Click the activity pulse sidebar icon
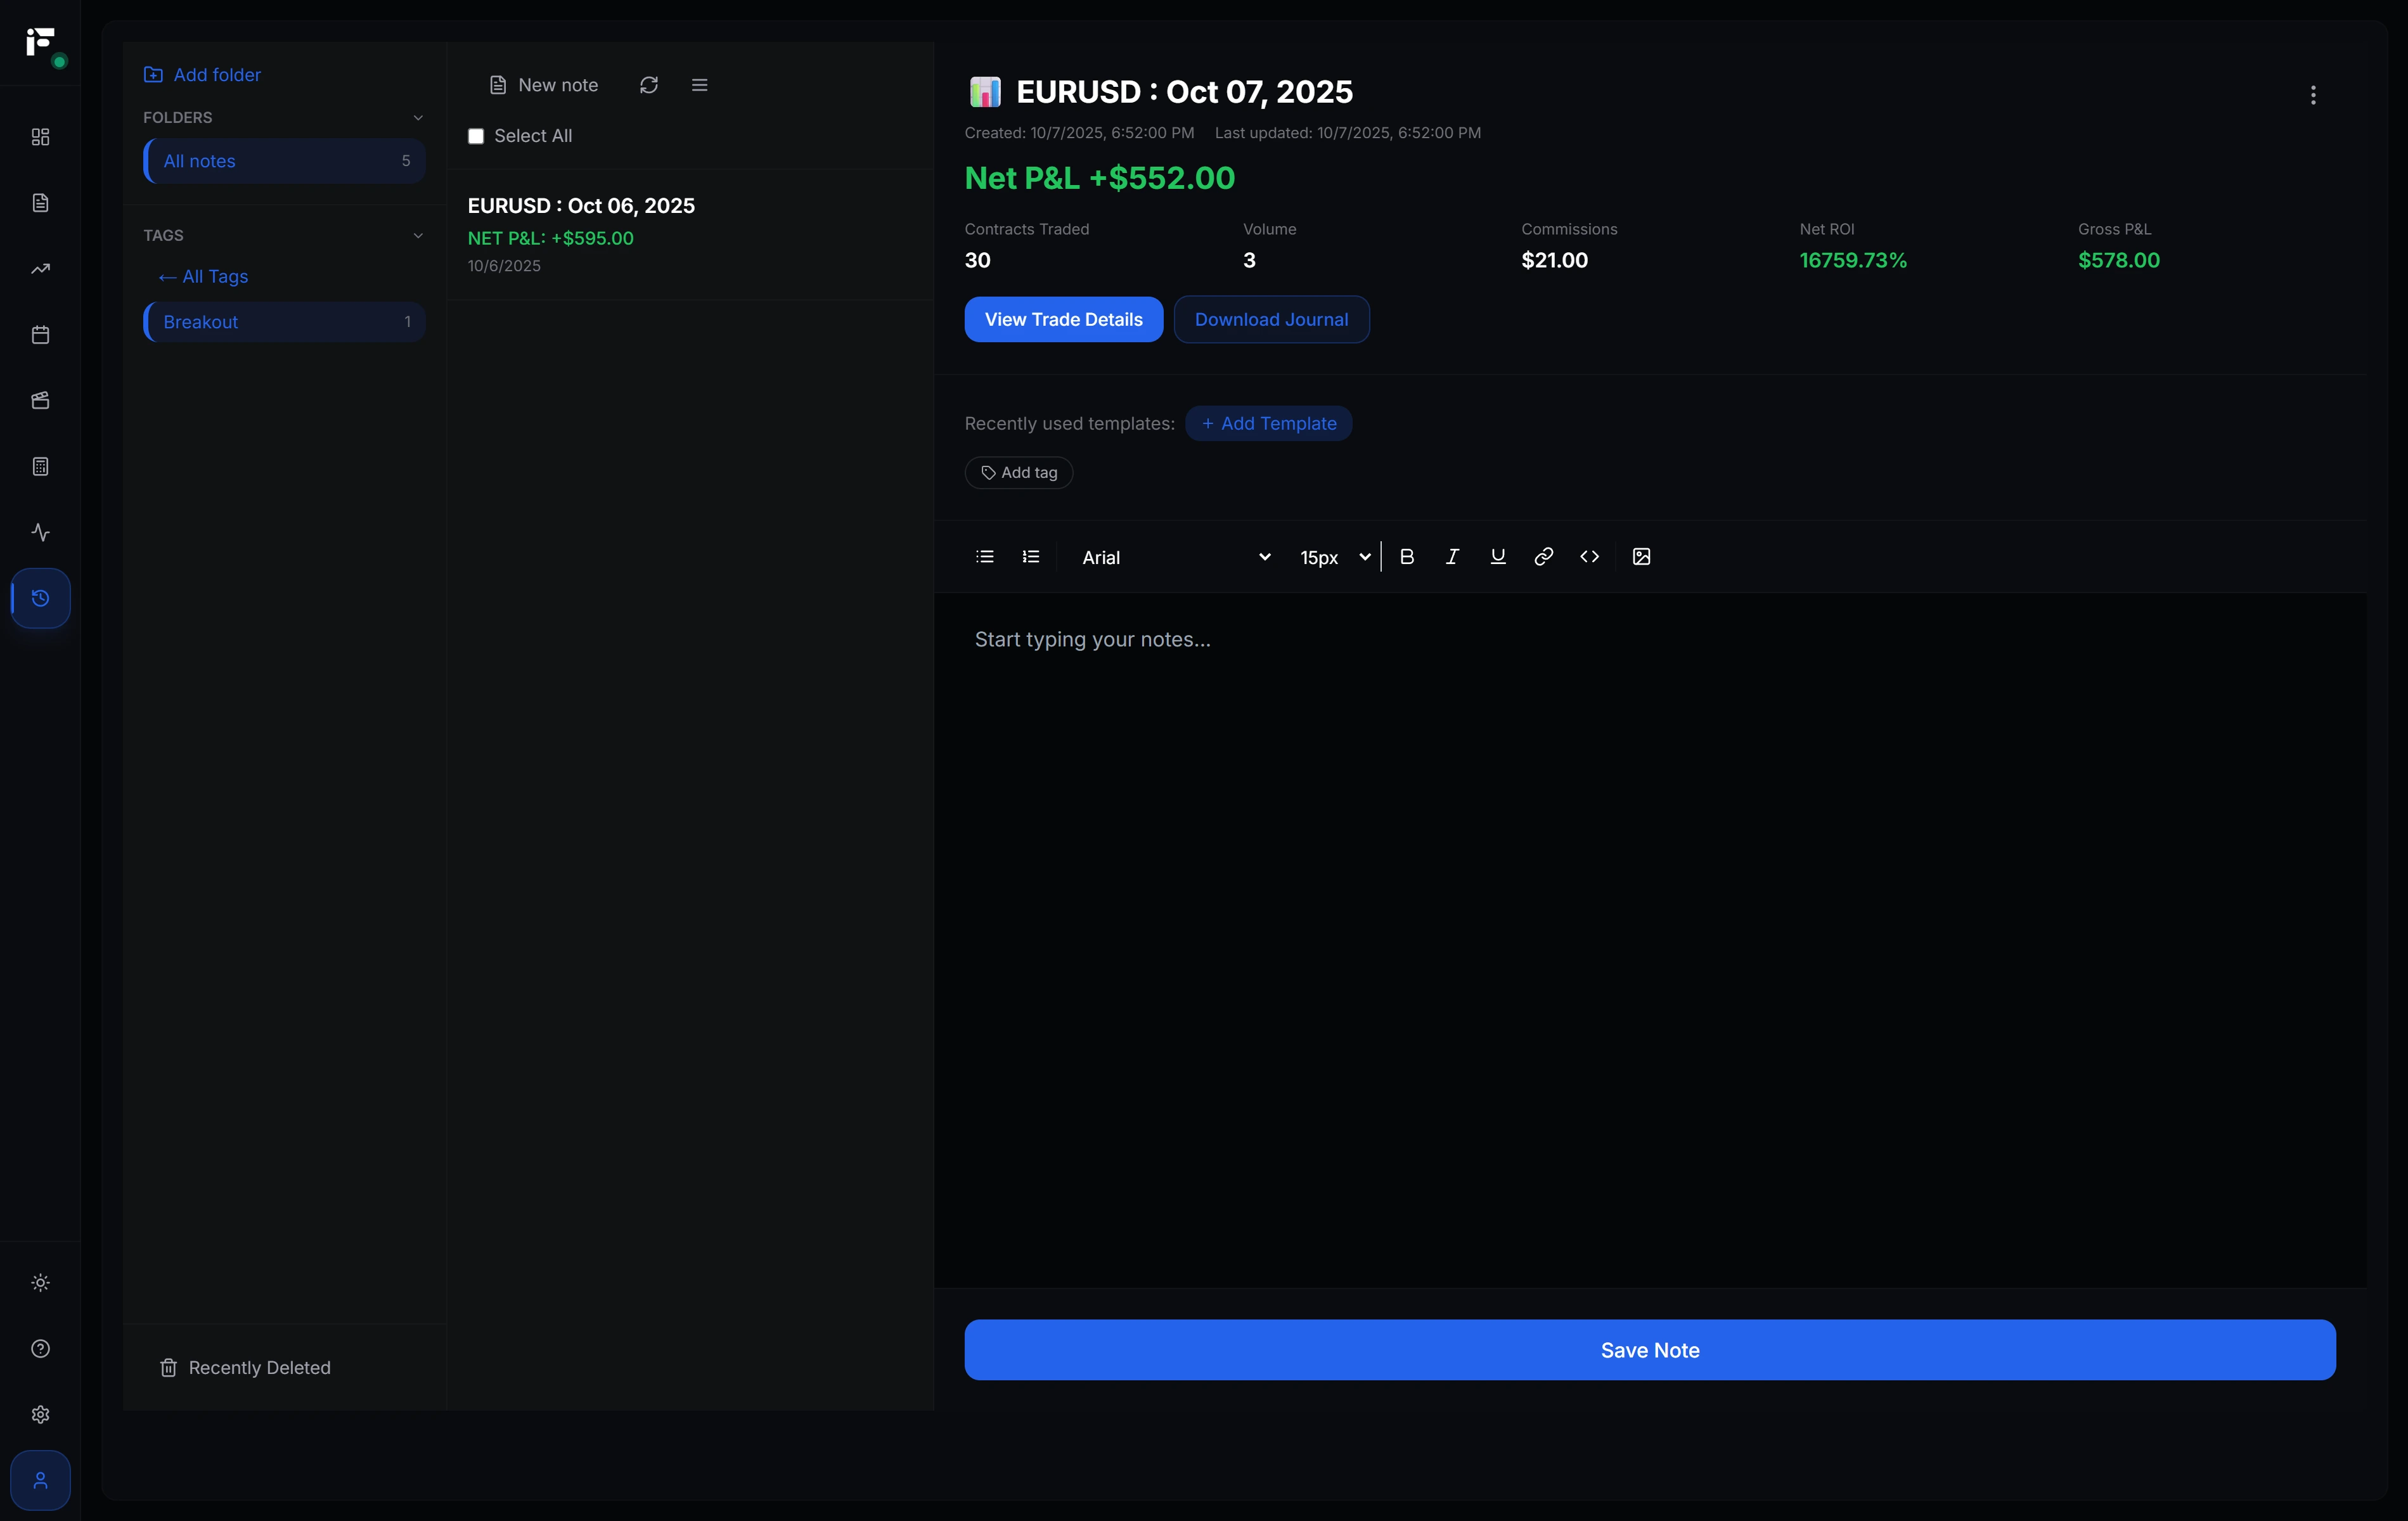Image resolution: width=2408 pixels, height=1521 pixels. coord(40,532)
